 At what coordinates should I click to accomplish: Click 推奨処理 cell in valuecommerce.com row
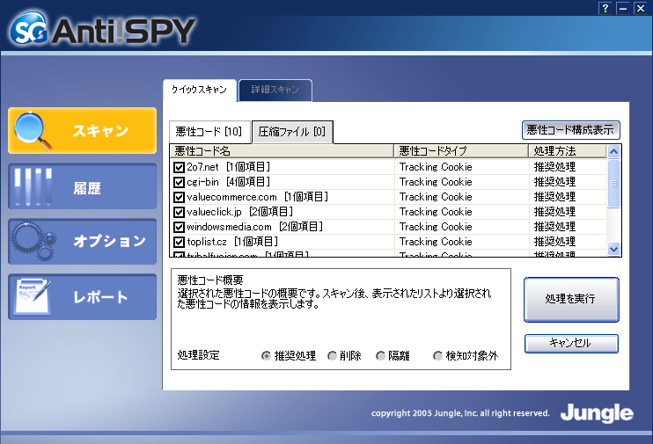click(554, 197)
